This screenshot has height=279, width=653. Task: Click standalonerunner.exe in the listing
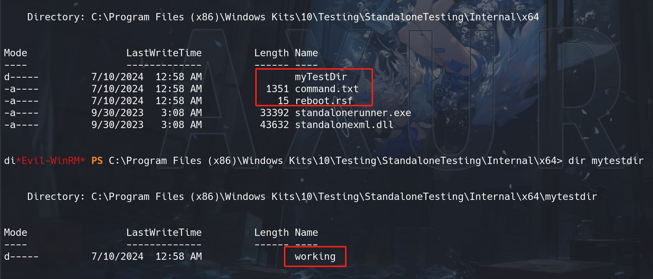(353, 113)
